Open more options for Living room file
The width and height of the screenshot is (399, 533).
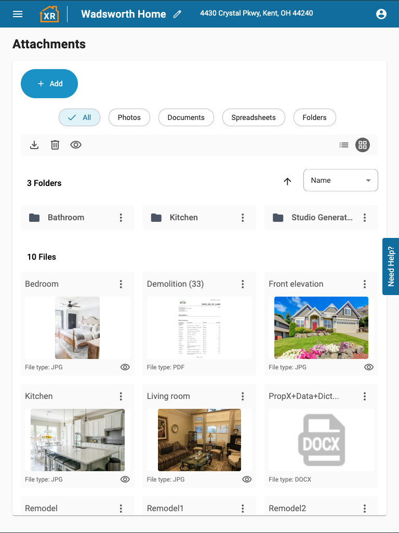[243, 396]
